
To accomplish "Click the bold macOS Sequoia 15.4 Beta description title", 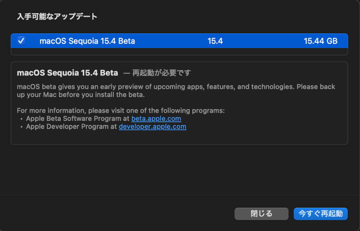I will click(67, 73).
